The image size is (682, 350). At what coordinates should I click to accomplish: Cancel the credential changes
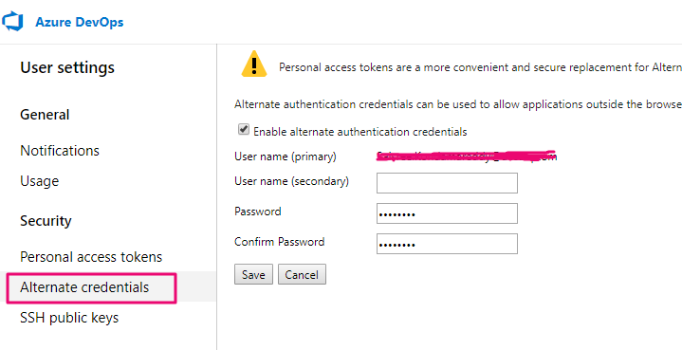[302, 274]
